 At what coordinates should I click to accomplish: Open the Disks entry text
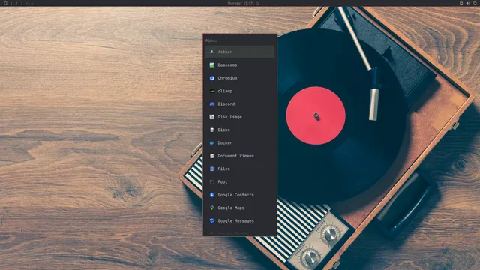[x=223, y=130]
